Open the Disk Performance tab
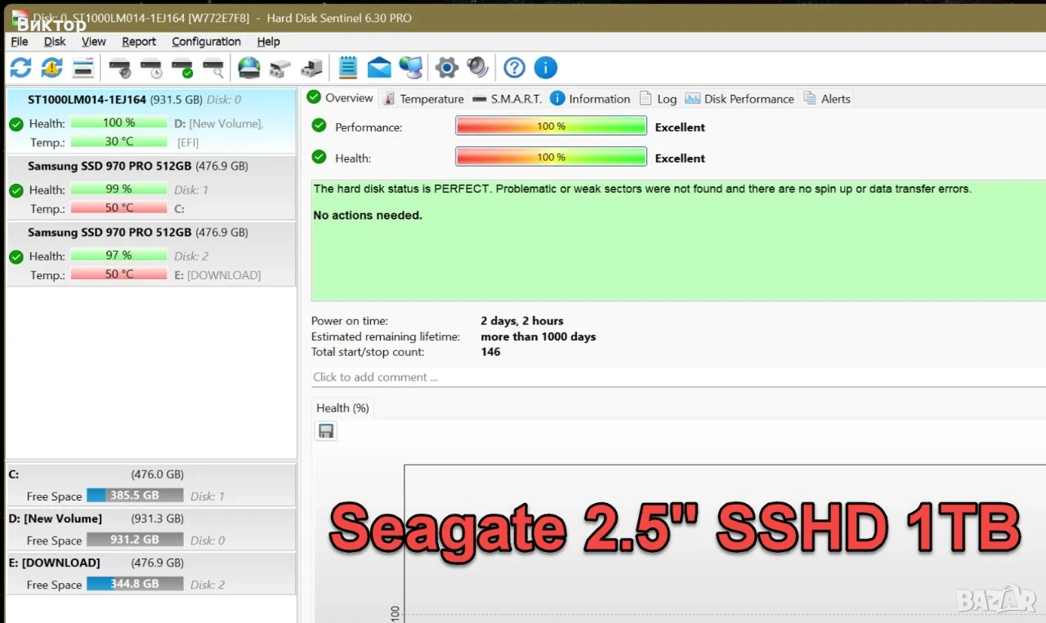Screen dimensions: 1046x623 tap(740, 99)
